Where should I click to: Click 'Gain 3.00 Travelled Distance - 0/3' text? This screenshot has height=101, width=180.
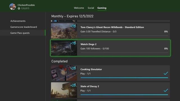coord(98,31)
